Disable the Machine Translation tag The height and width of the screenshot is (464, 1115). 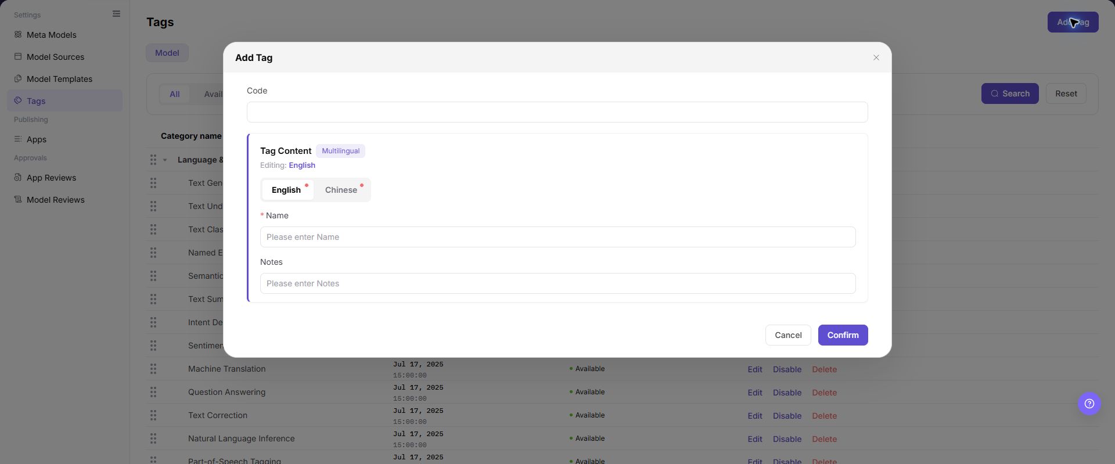coord(787,369)
